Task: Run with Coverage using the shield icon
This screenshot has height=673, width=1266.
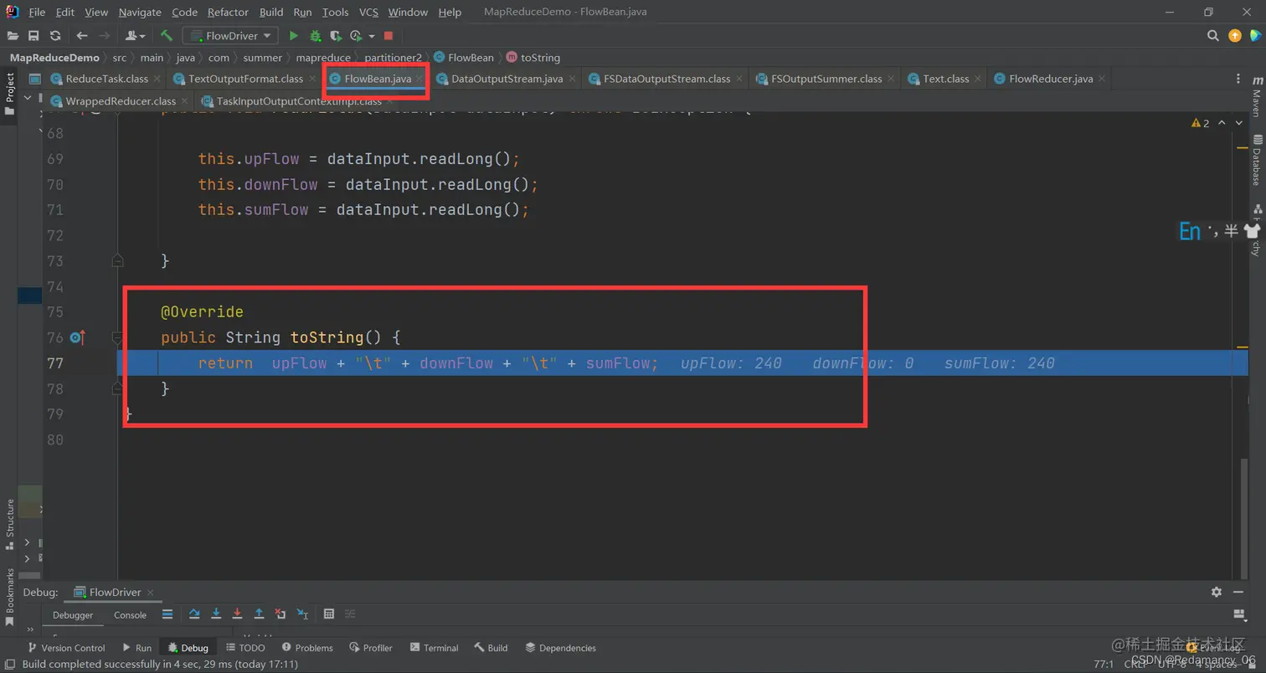Action: [335, 35]
